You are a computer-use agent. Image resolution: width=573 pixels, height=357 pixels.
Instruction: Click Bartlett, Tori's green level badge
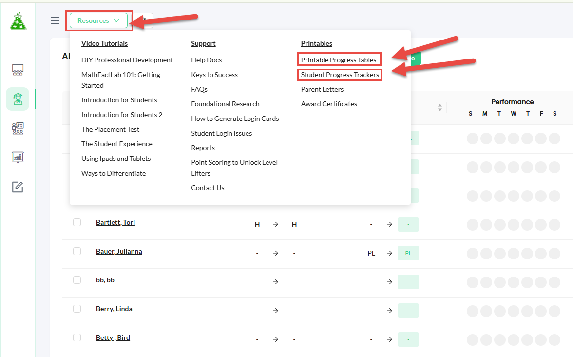coord(408,224)
